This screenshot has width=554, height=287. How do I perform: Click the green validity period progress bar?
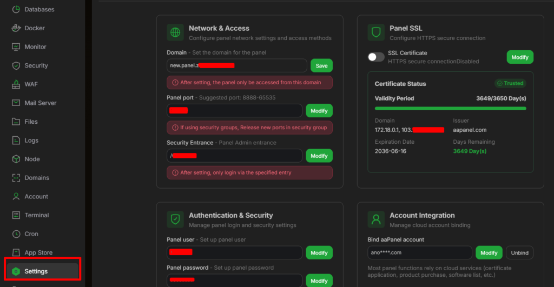click(x=451, y=109)
